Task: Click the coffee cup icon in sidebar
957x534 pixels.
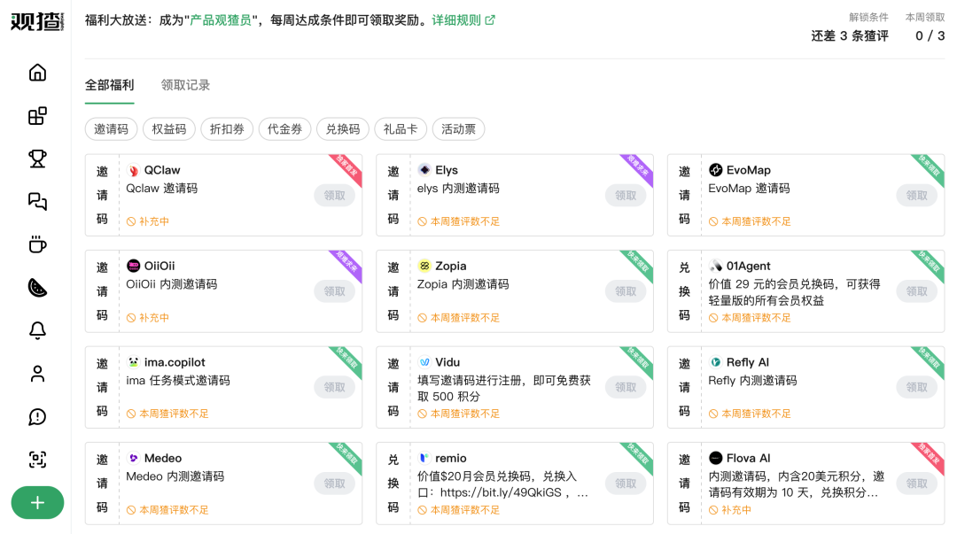Action: click(x=37, y=244)
